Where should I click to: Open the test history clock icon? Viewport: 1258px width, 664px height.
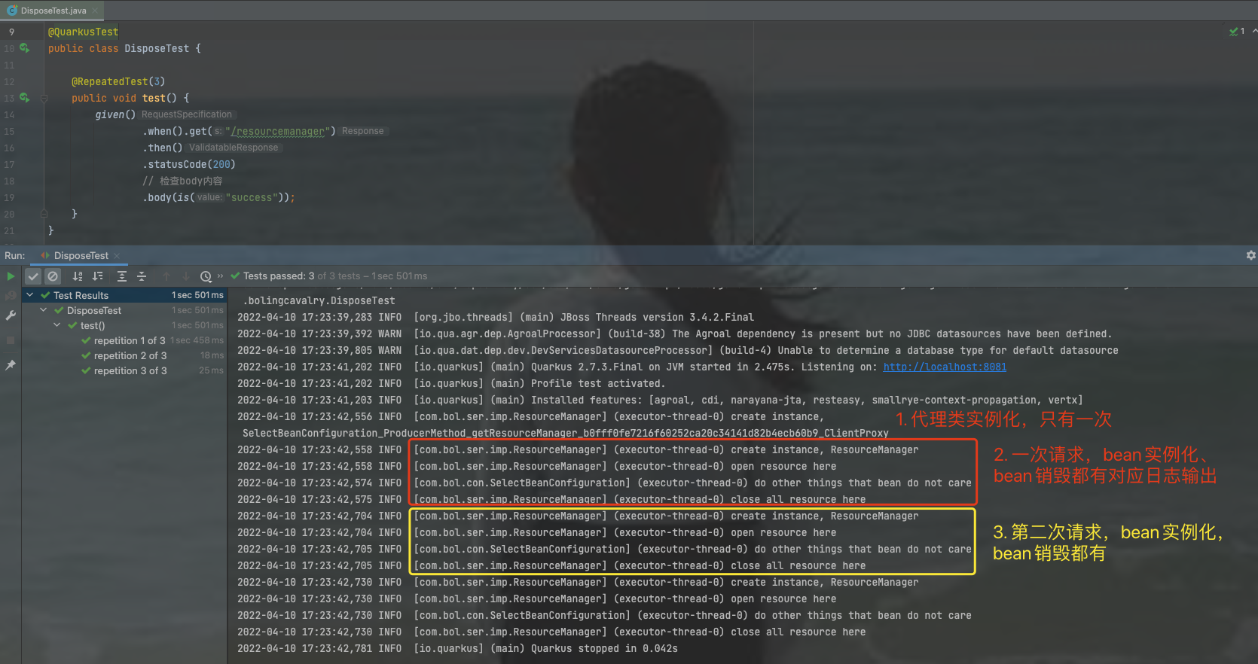(206, 276)
